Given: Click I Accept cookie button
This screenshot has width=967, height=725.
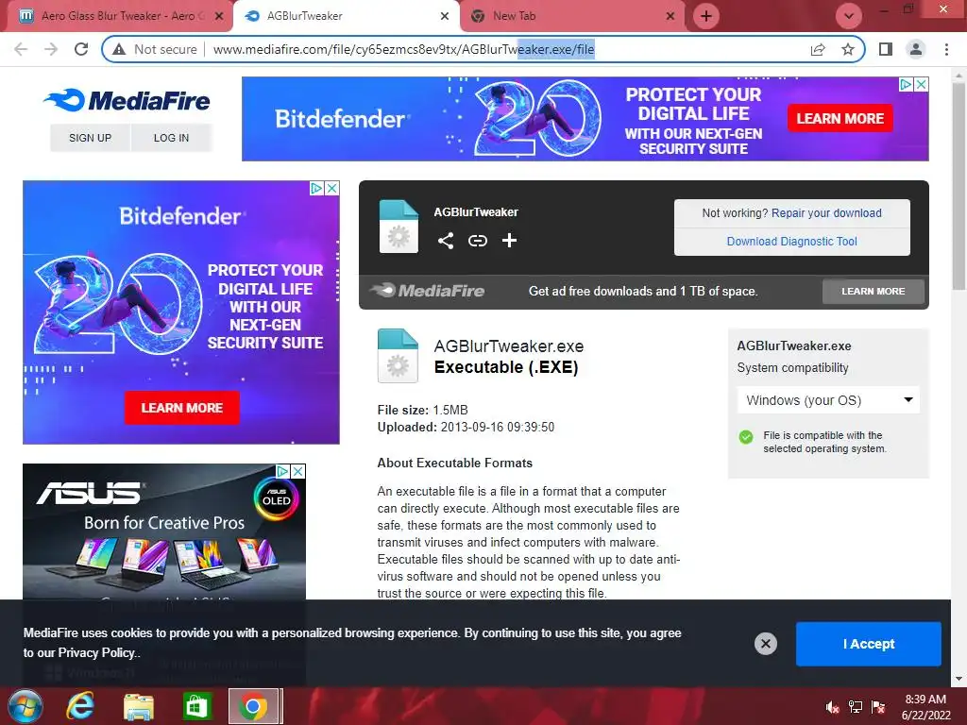Looking at the screenshot, I should coord(869,644).
